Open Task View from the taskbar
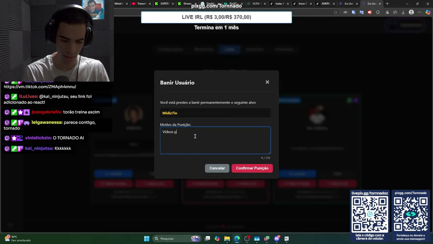Viewport: 433px width, 244px height. (207, 239)
